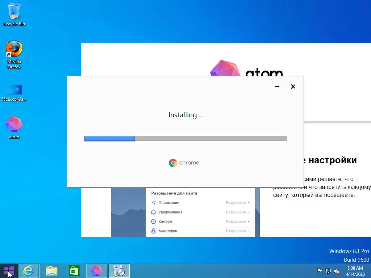The image size is (371, 278).
Task: Select the atom desktop icon
Action: (x=14, y=127)
